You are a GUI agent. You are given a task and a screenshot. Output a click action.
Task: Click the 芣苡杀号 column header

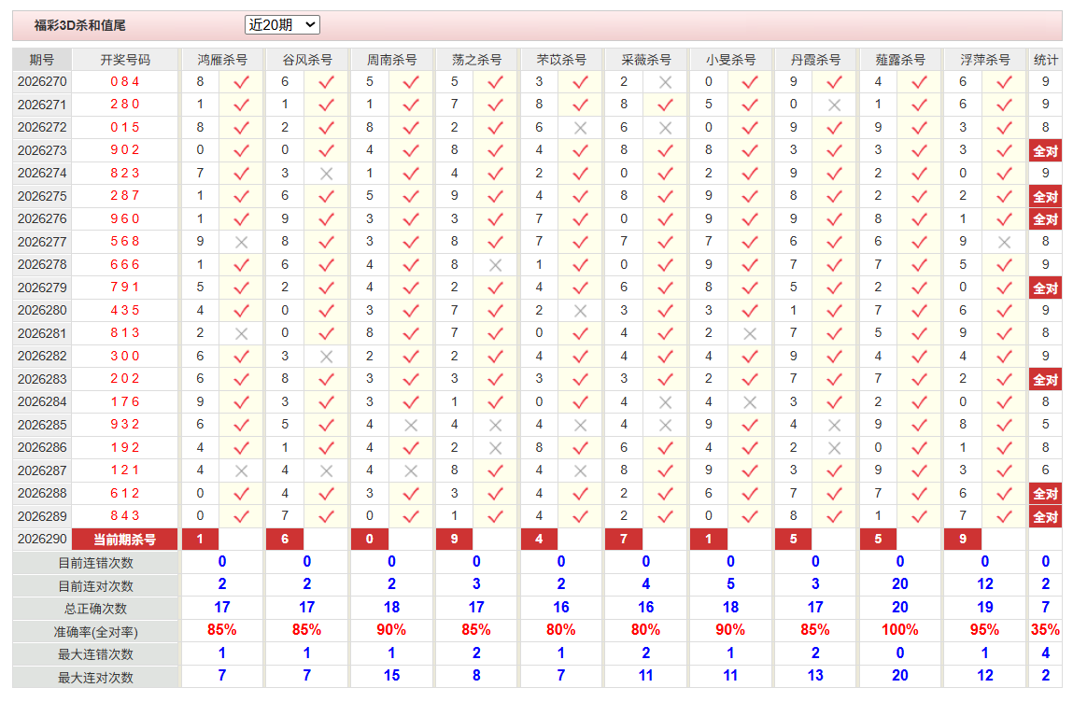[x=561, y=60]
